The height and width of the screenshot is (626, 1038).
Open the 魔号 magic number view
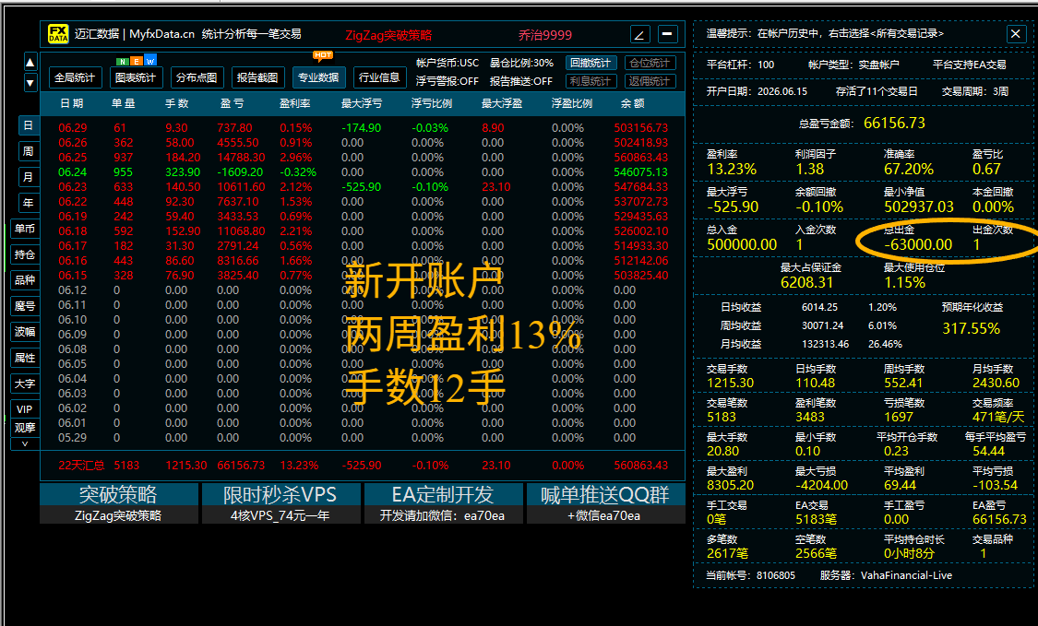[x=25, y=306]
